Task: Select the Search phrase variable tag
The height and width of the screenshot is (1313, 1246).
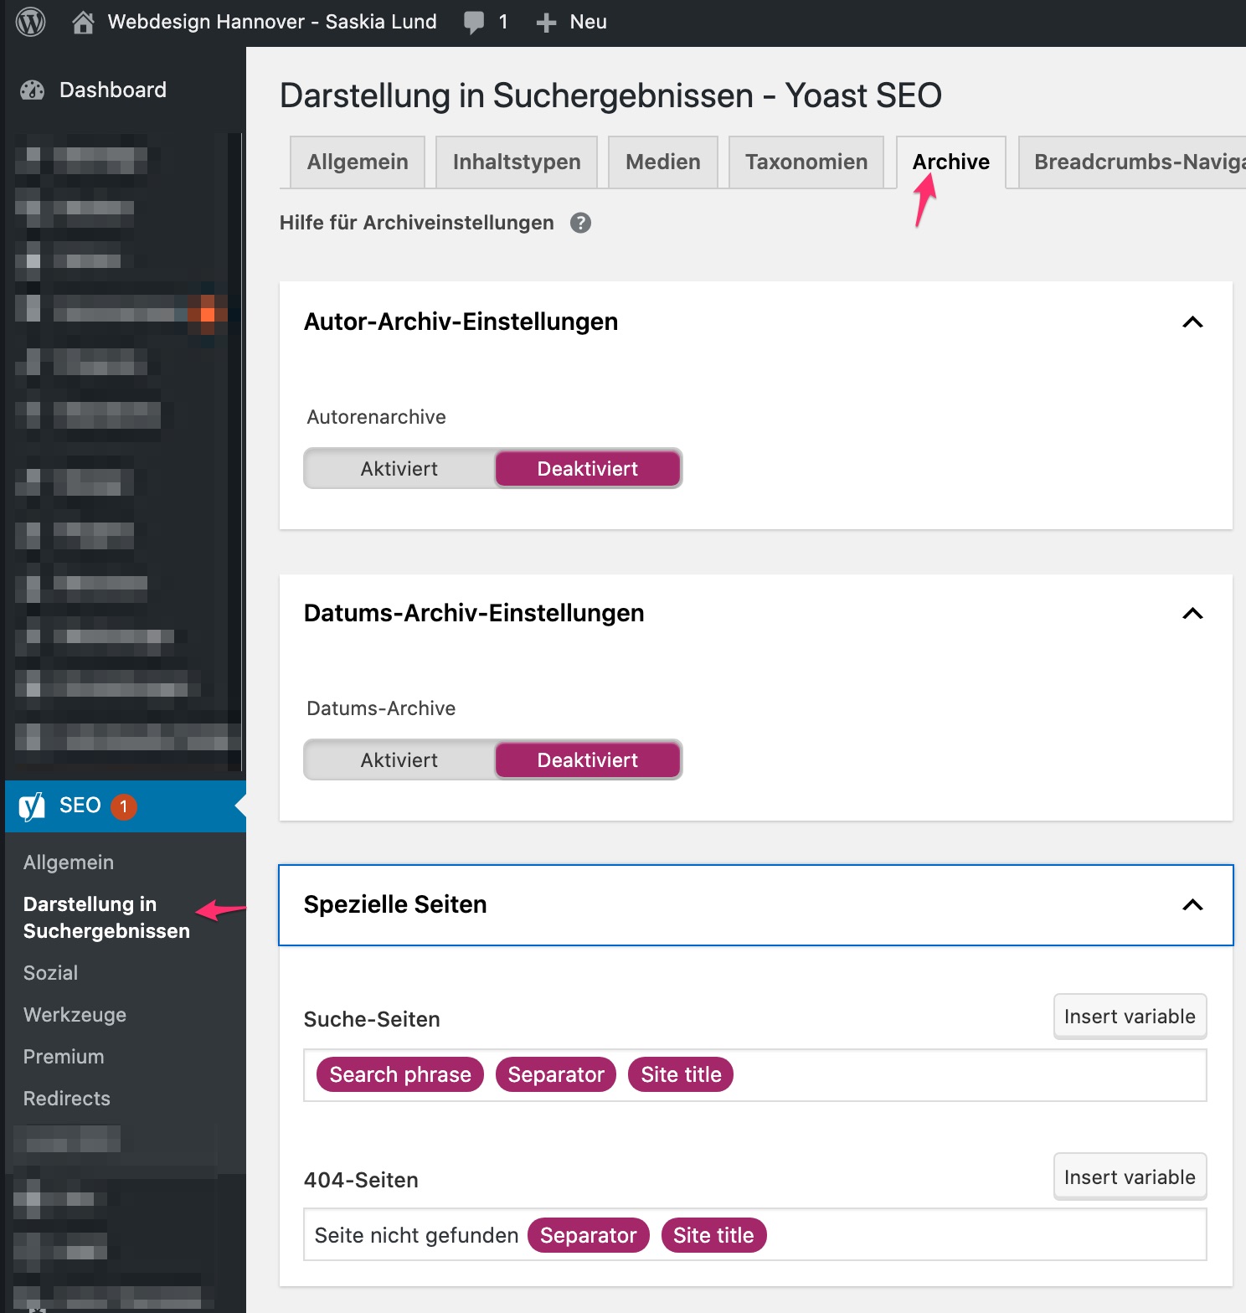Action: point(400,1075)
